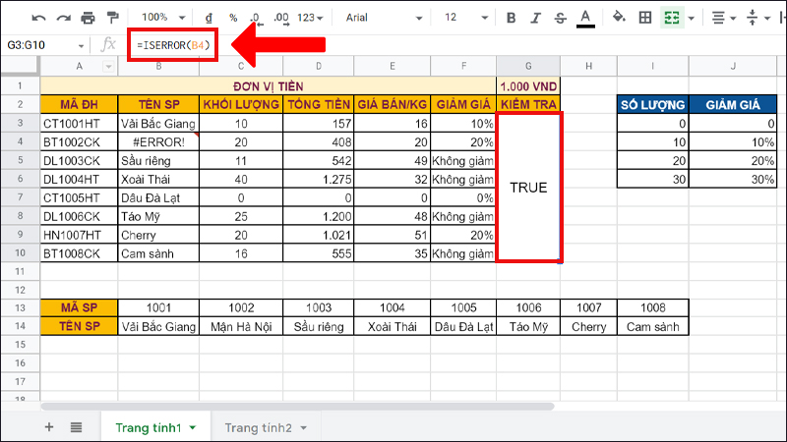Screen dimensions: 787x442
Task: Open horizontal align options
Action: coord(724,18)
